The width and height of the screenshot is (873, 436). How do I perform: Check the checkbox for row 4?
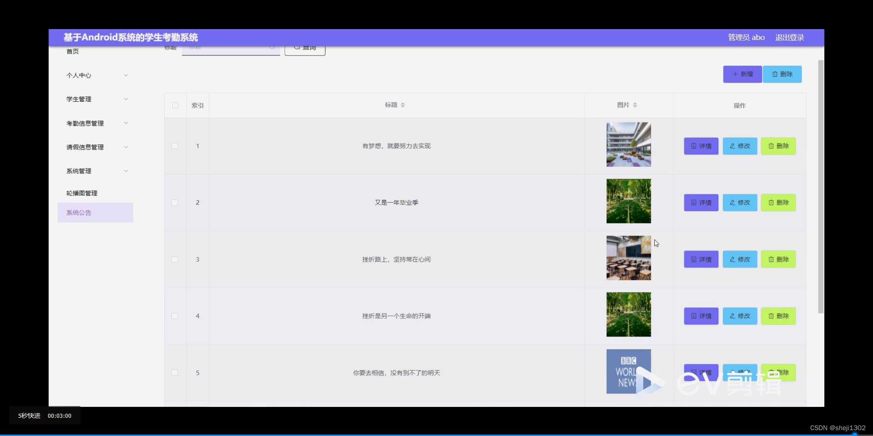pos(175,316)
